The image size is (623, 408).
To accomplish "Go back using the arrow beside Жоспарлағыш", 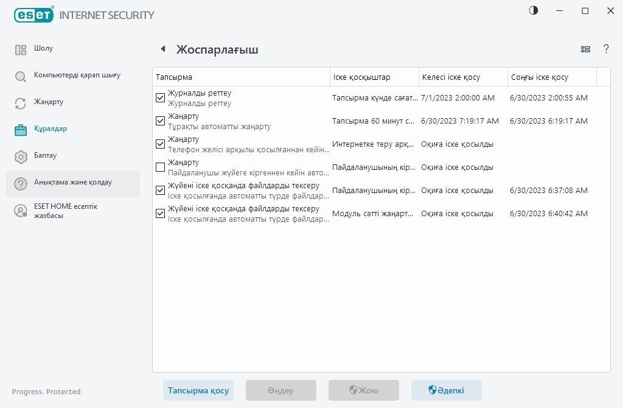I will (x=162, y=49).
